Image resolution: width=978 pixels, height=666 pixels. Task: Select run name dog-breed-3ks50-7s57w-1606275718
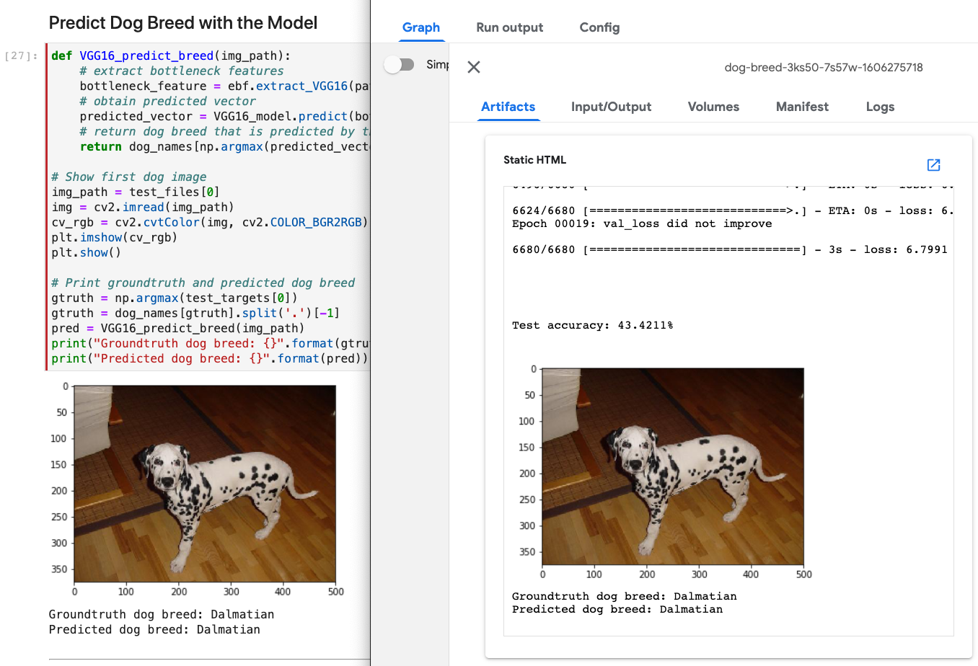(x=824, y=68)
